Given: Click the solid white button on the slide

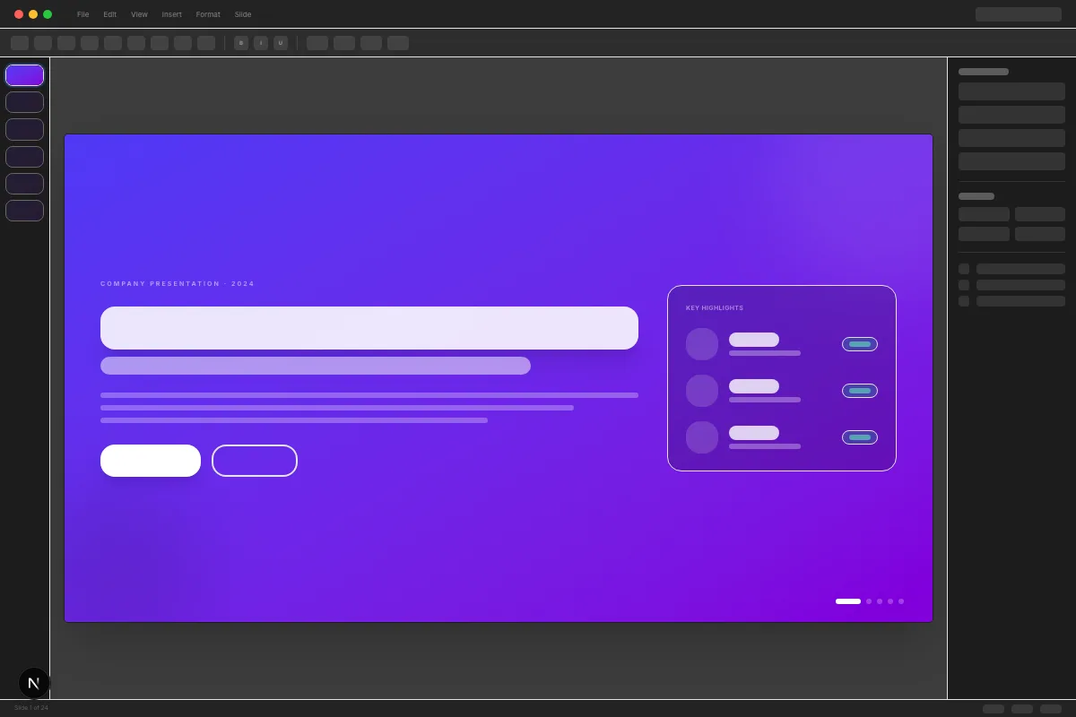Looking at the screenshot, I should pos(151,461).
